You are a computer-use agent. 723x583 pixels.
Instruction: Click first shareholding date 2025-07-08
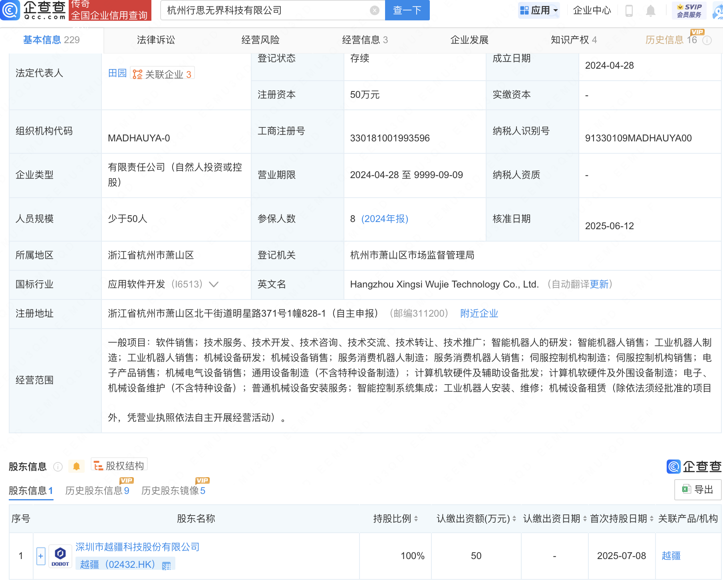pos(622,556)
